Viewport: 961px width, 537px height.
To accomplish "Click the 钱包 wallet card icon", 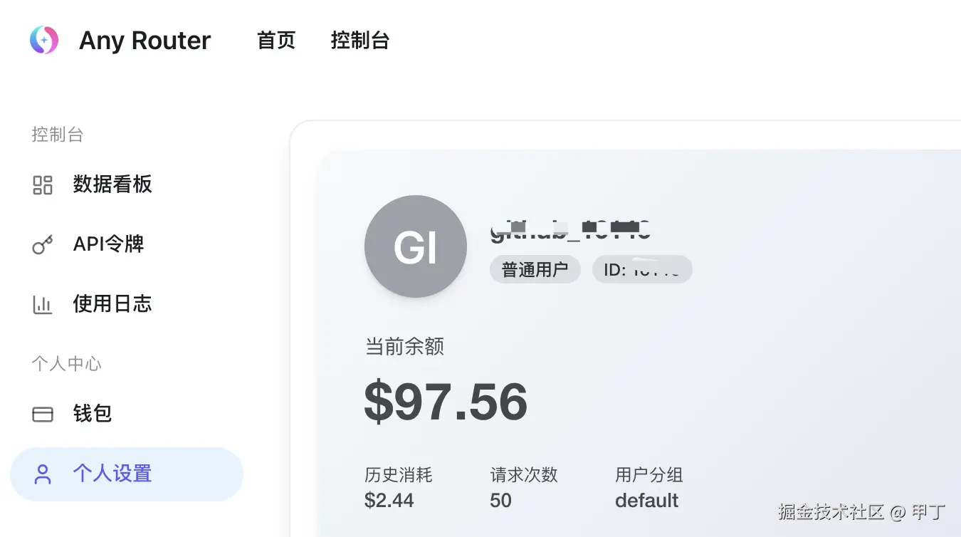I will click(43, 415).
